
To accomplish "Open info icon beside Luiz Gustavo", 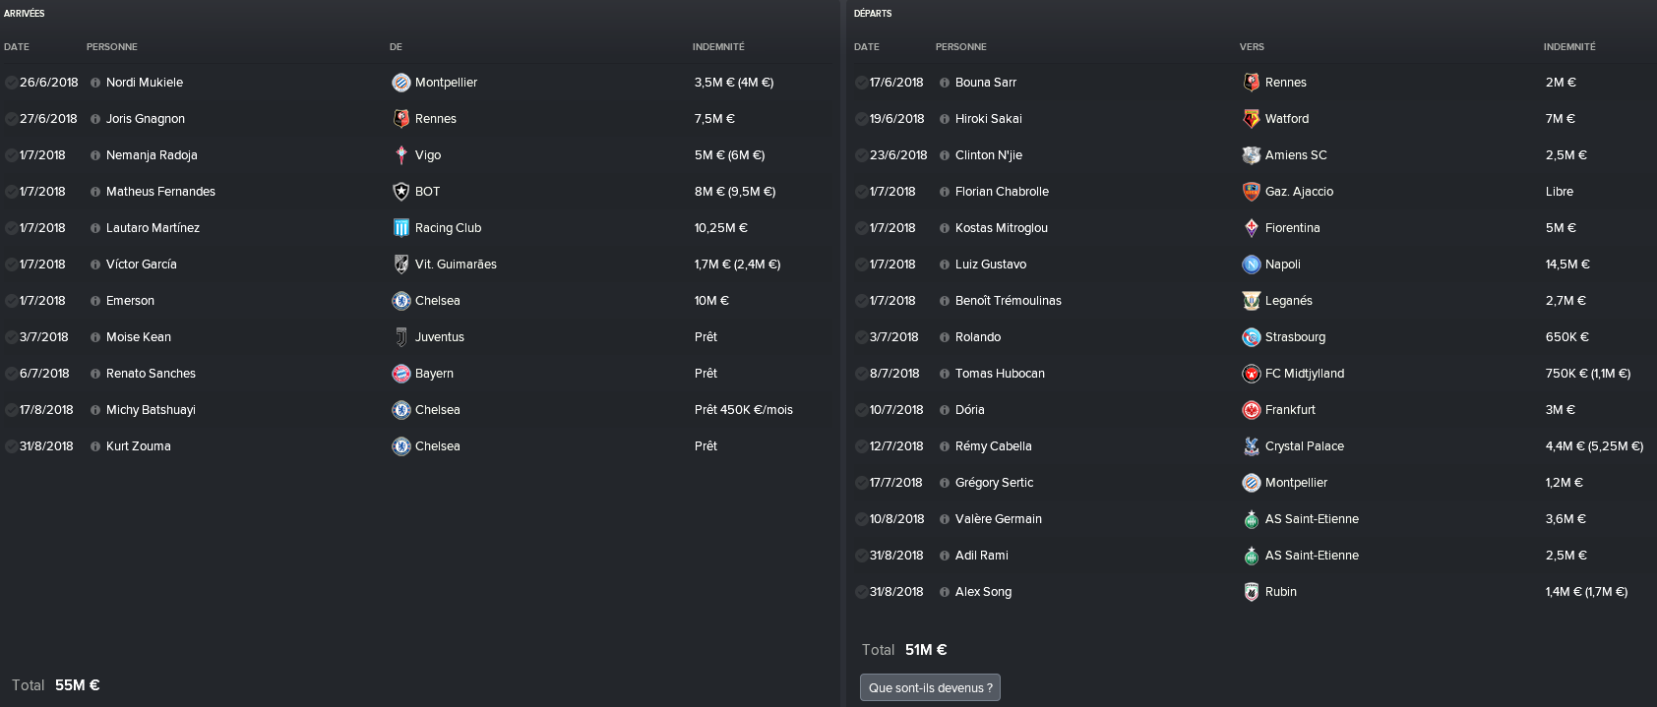I will pyautogui.click(x=945, y=265).
